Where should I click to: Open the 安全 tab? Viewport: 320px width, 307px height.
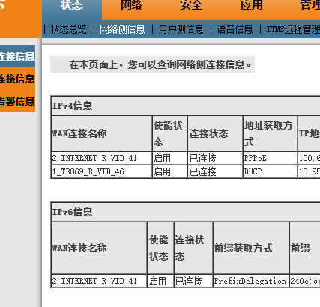pyautogui.click(x=191, y=5)
